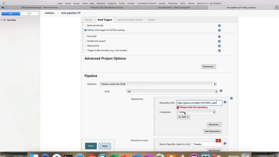Screen dimensions: 279x157
Task: Click the Favorites star icon in sidebar
Action: click(5, 20)
